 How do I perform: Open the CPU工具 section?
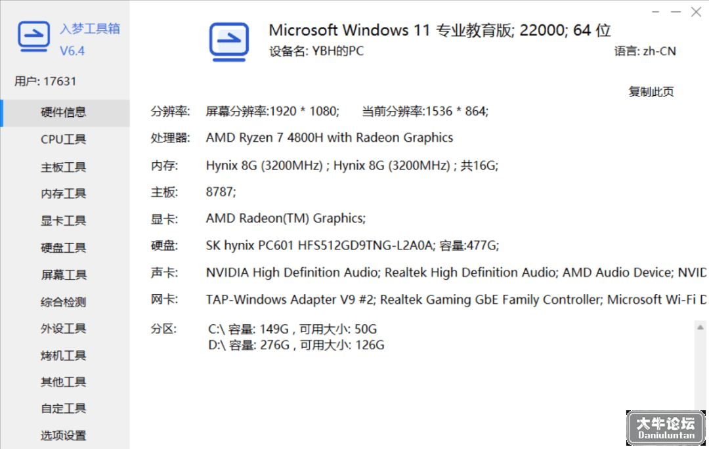[64, 139]
